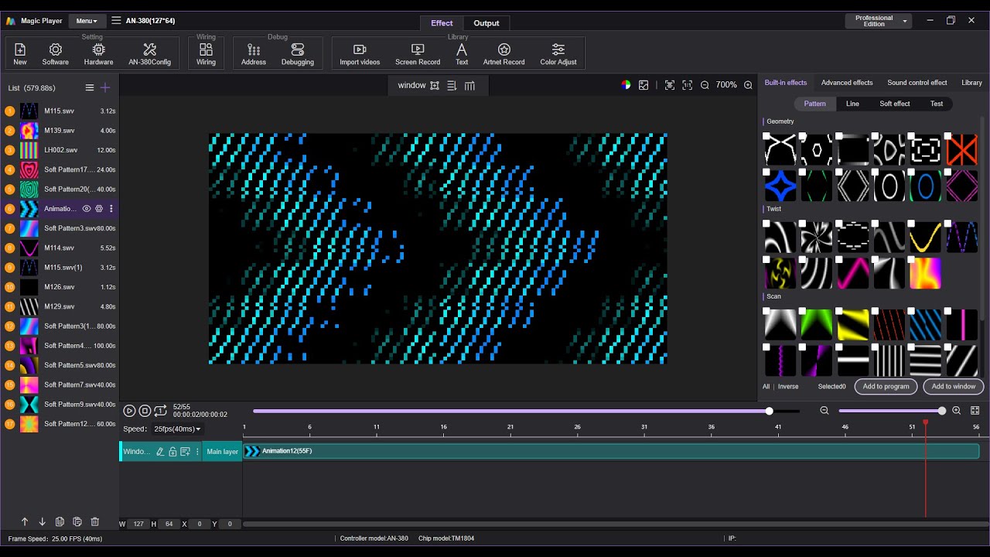Launch the Debugging tool
The width and height of the screenshot is (990, 557).
[298, 53]
